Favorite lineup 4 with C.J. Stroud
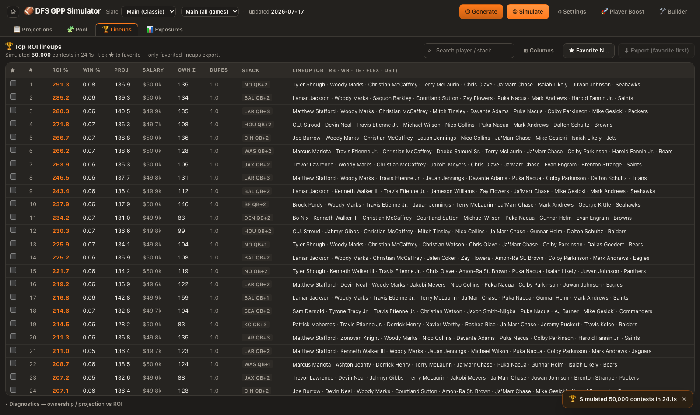 [x=13, y=123]
